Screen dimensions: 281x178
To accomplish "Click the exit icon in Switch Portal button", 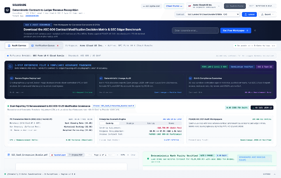I will click(x=227, y=6).
